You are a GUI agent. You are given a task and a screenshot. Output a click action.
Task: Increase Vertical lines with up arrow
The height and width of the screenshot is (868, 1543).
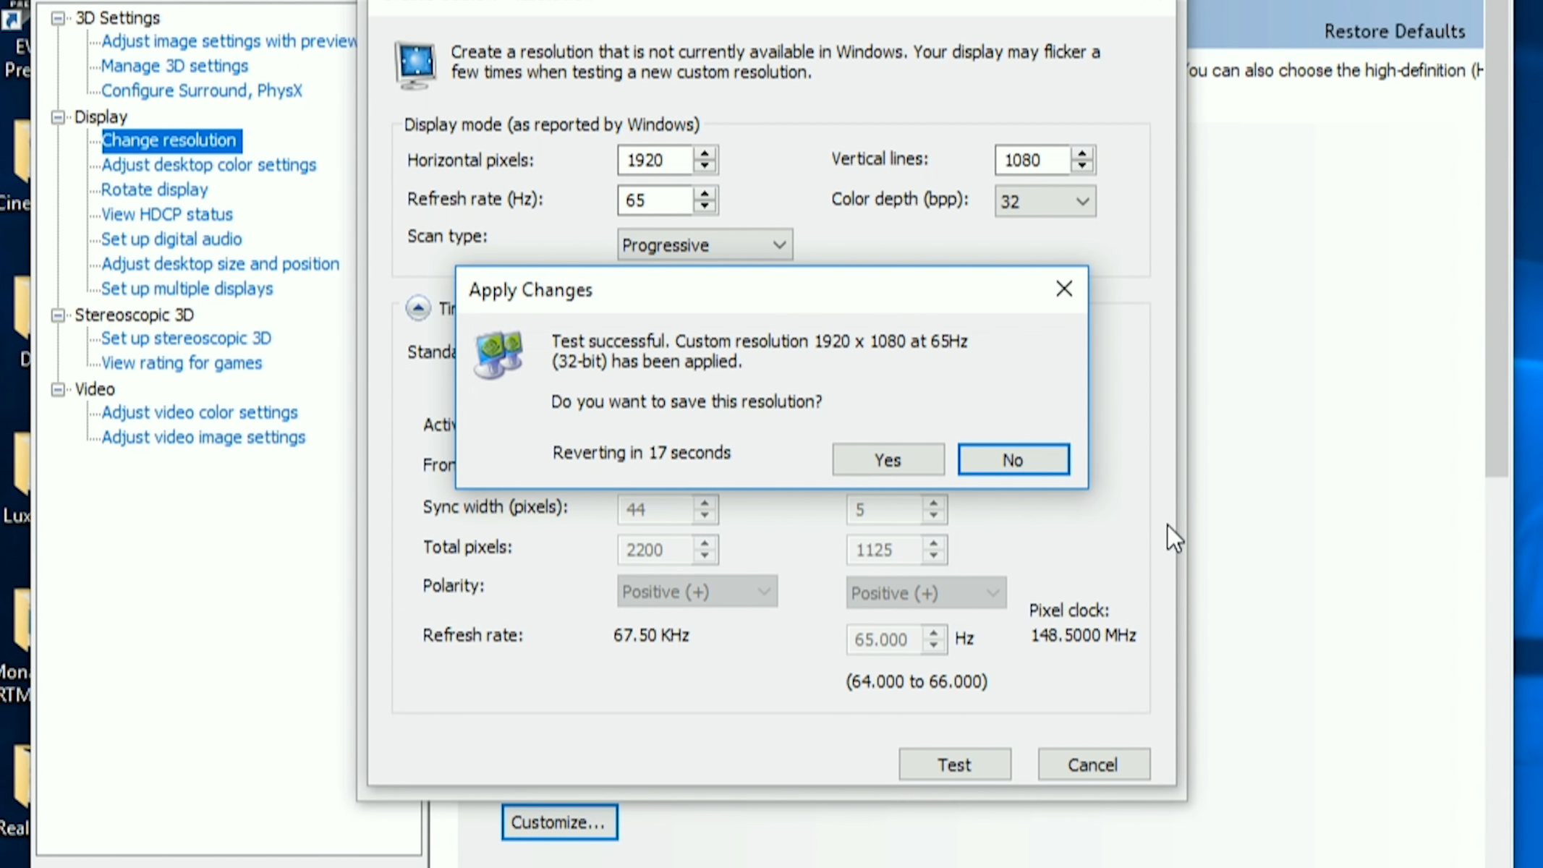[x=1082, y=153]
